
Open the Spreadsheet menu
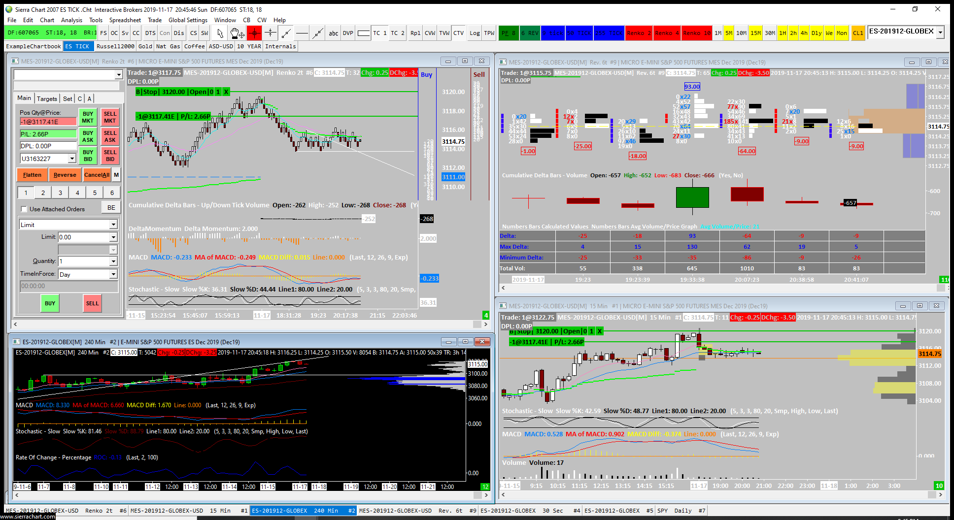(125, 20)
